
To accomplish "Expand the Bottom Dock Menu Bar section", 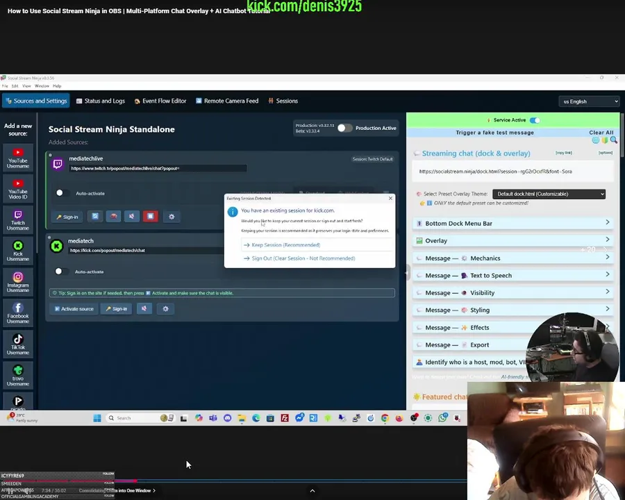I will pyautogui.click(x=513, y=224).
